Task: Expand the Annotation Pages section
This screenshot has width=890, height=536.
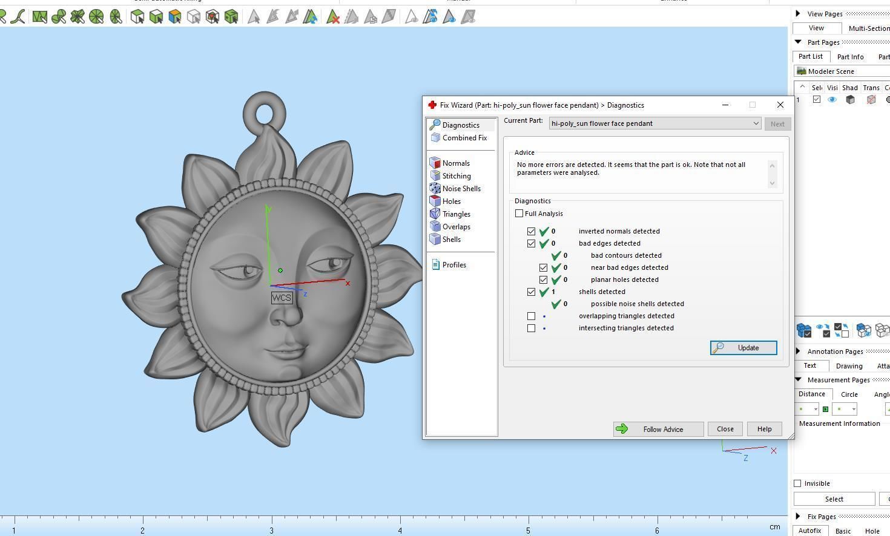Action: 798,351
